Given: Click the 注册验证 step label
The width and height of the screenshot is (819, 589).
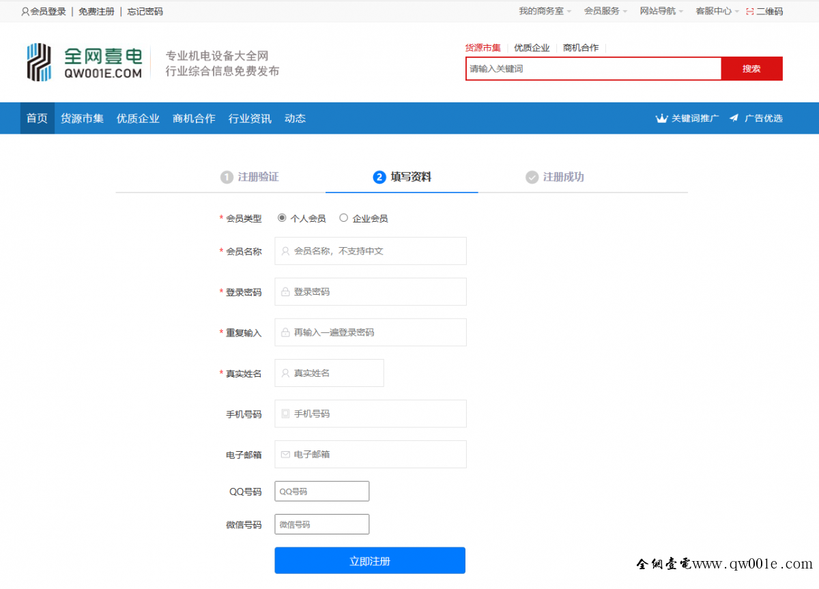Looking at the screenshot, I should tap(258, 177).
